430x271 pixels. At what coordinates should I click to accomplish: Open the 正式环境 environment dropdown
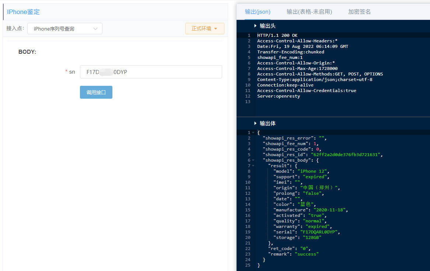pos(204,28)
